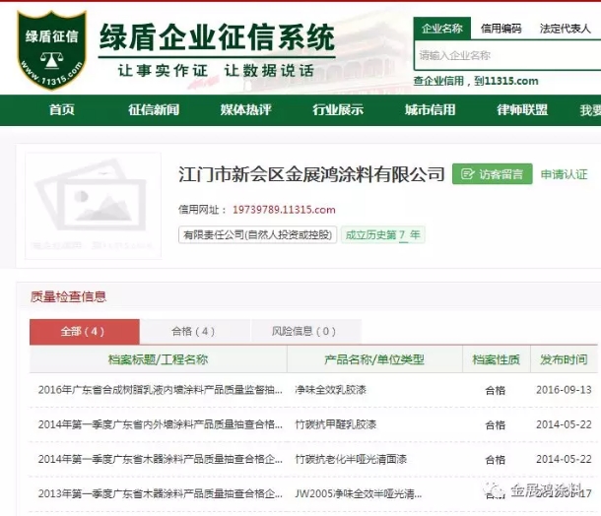Click product name JW2005净味全效半哑光清

point(358,493)
